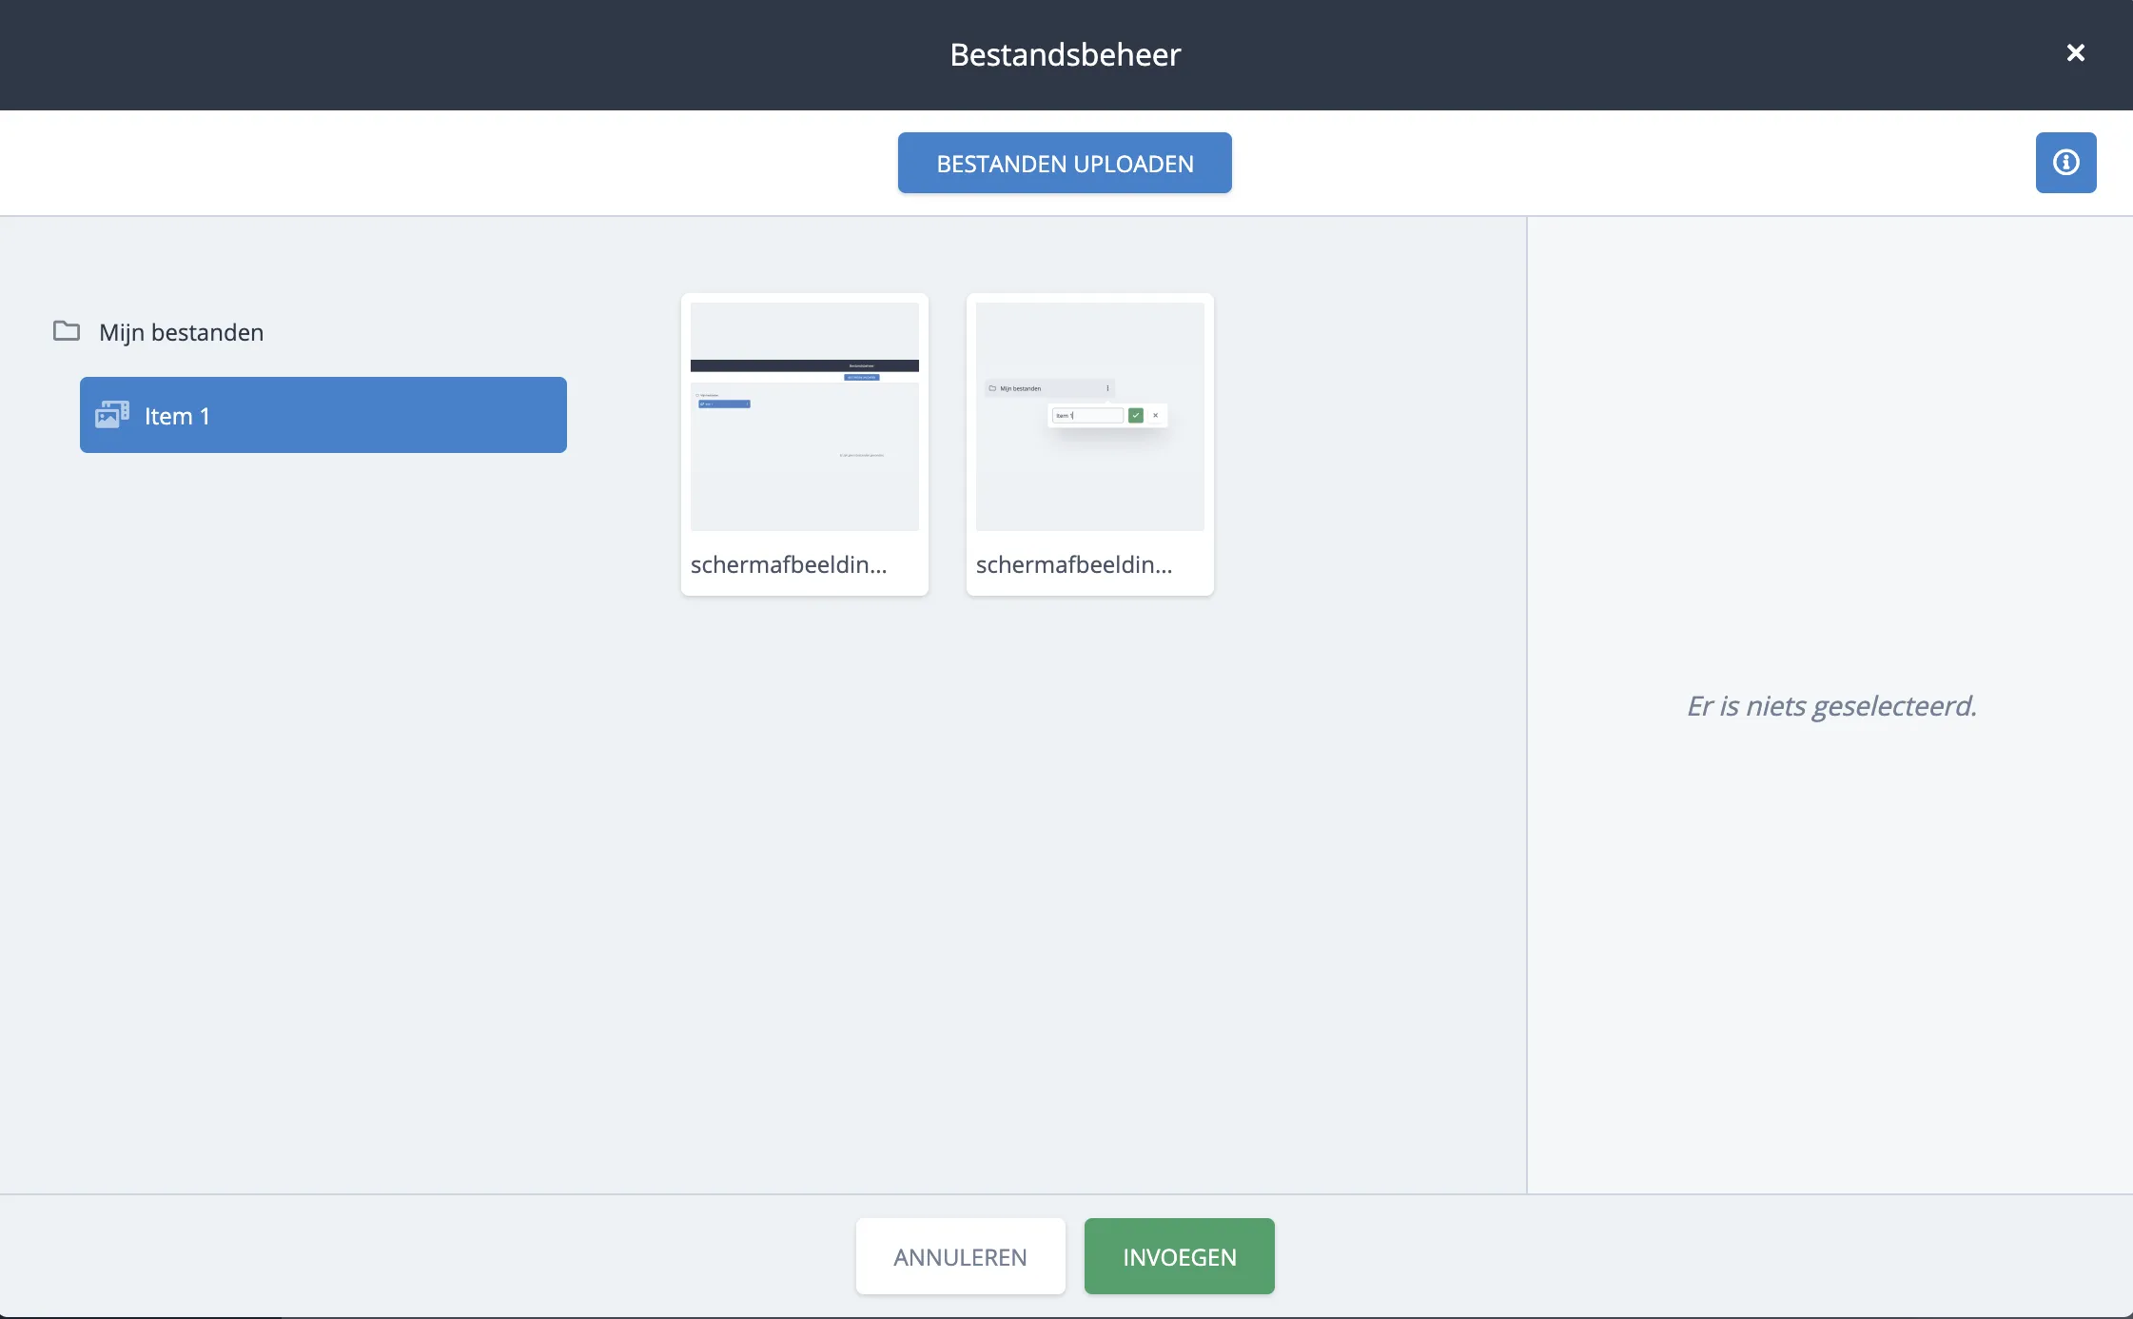The width and height of the screenshot is (2133, 1319).
Task: Cancel with the Annuleren button
Action: pos(960,1256)
